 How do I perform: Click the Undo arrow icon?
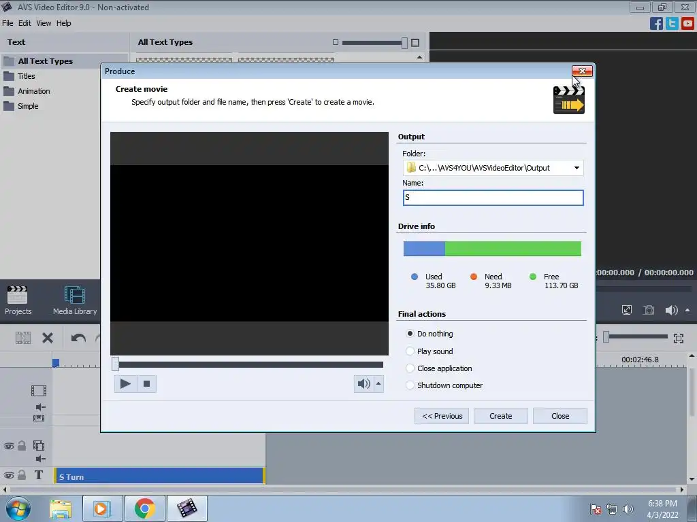[78, 338]
